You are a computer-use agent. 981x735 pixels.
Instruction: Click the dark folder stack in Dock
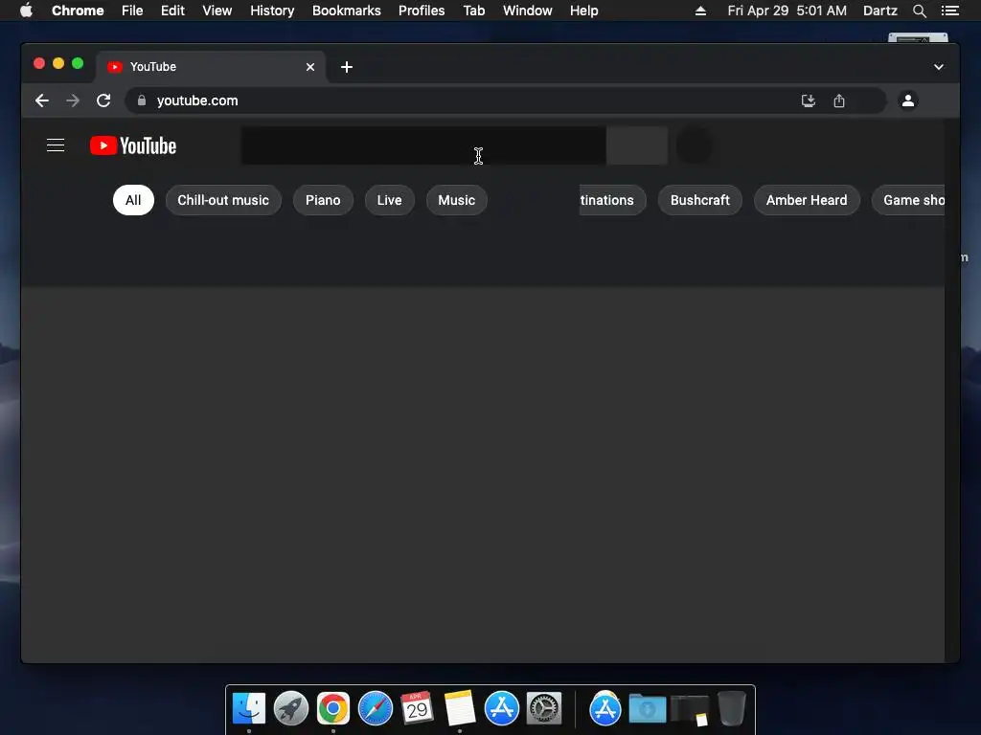click(690, 709)
